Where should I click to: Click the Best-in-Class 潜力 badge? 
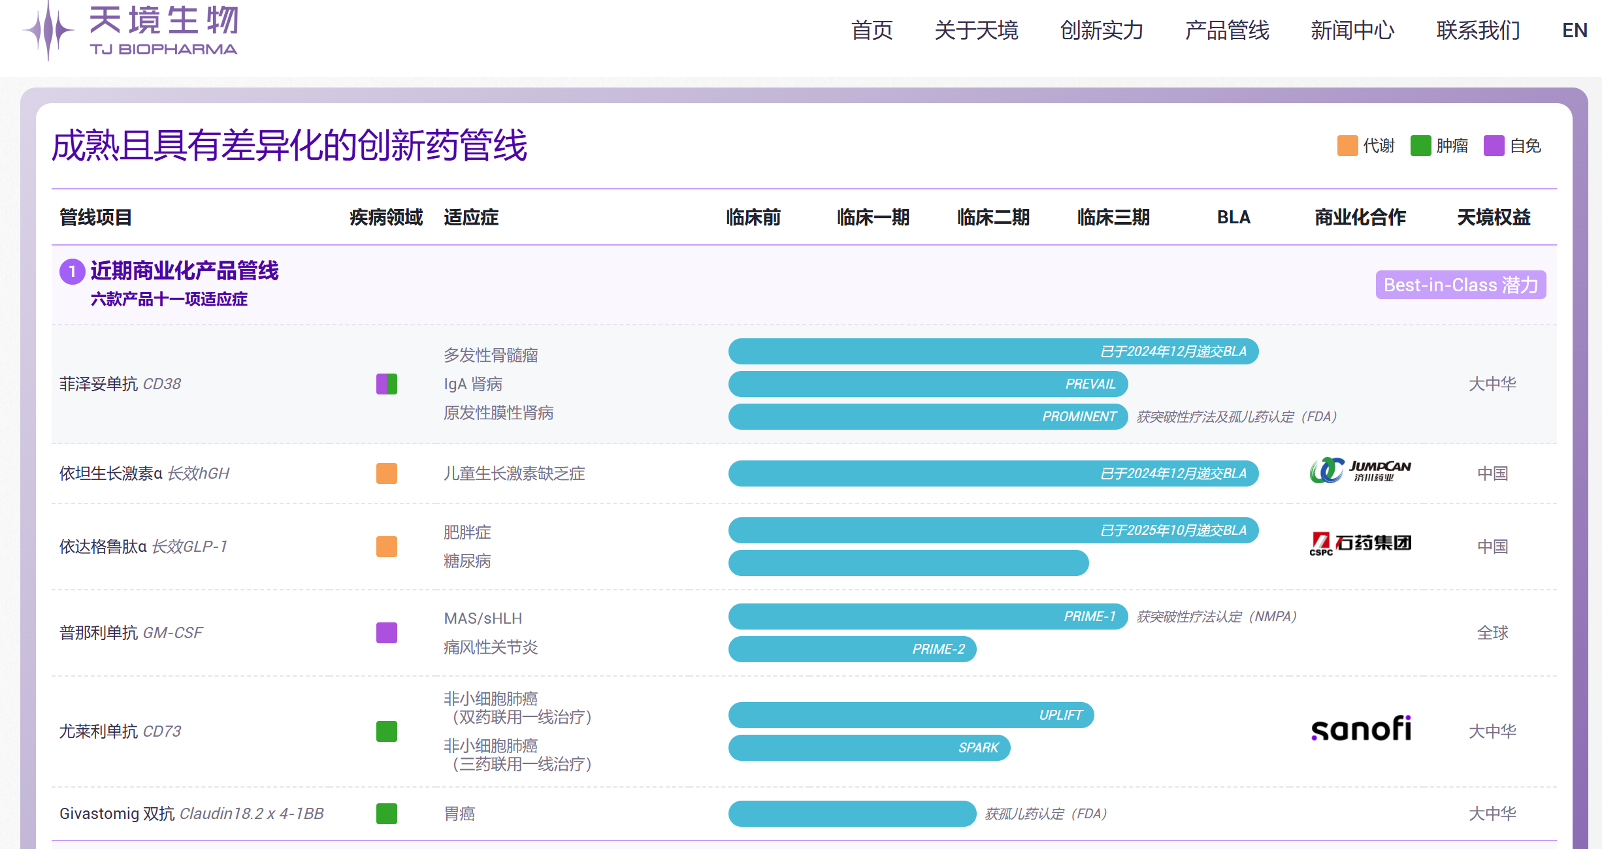(x=1461, y=285)
